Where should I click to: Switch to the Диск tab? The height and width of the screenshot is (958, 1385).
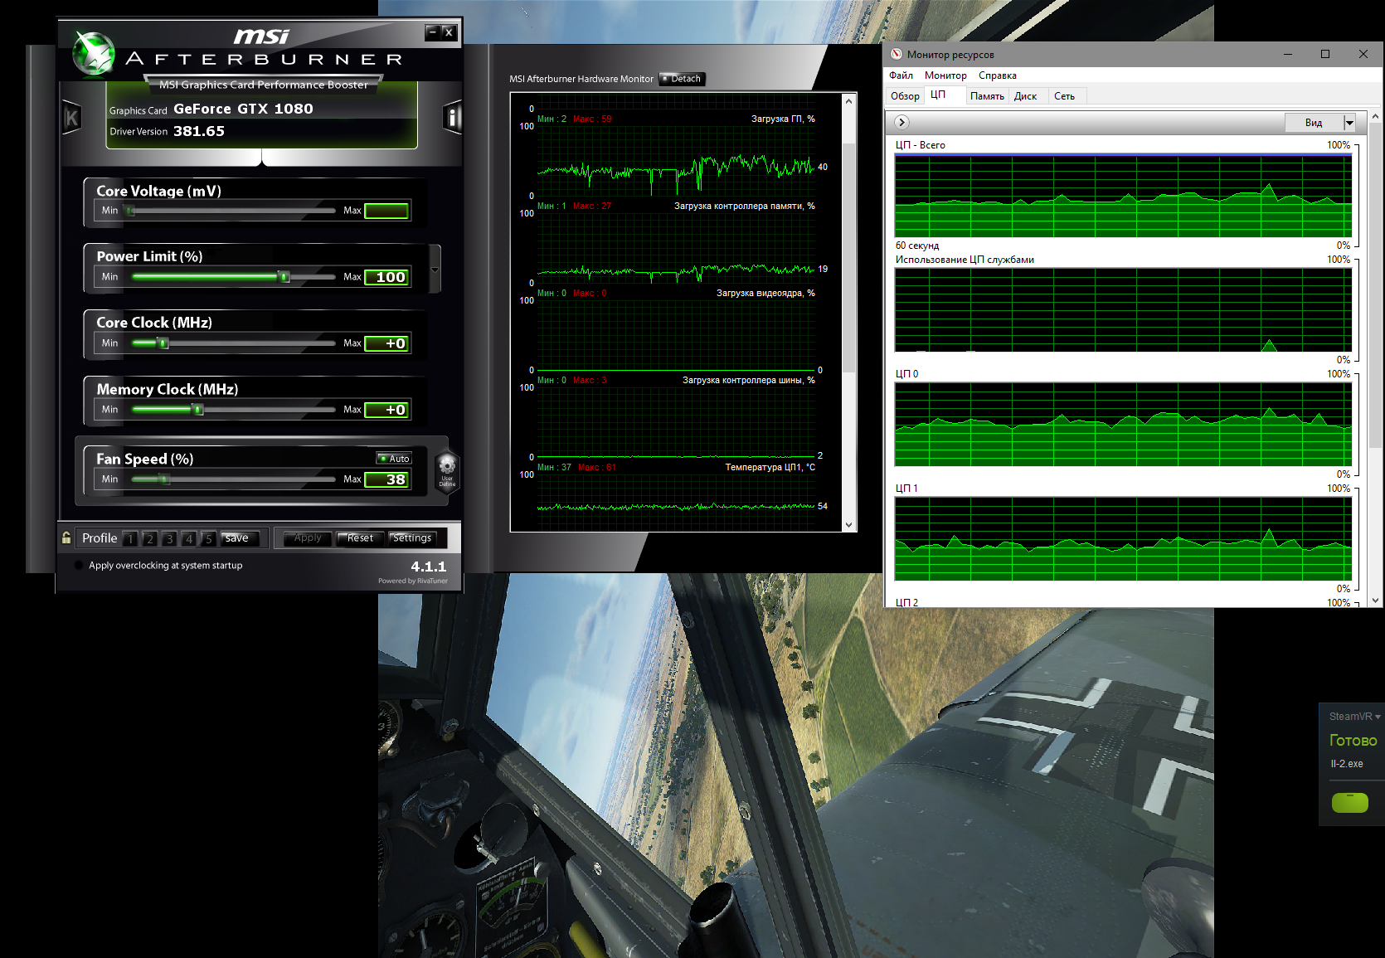(x=1025, y=96)
